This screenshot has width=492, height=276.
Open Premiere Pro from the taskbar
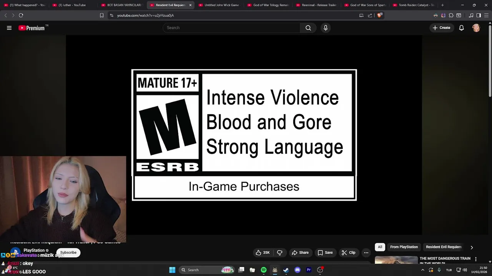coord(308,270)
